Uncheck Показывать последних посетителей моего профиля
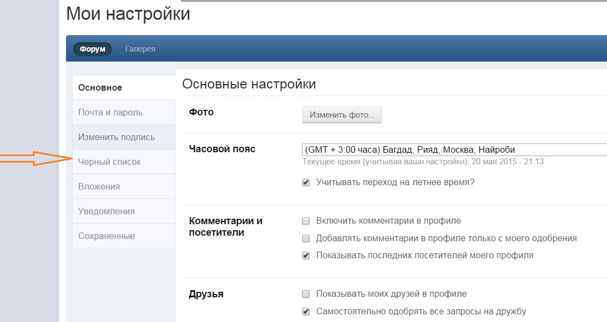607x322 pixels. click(x=306, y=256)
